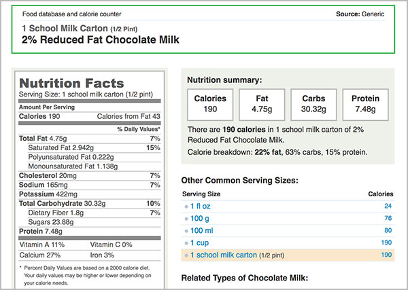Click the Protein 7.48g summary box
Screen dimensions: 408x290
pyautogui.click(x=366, y=105)
